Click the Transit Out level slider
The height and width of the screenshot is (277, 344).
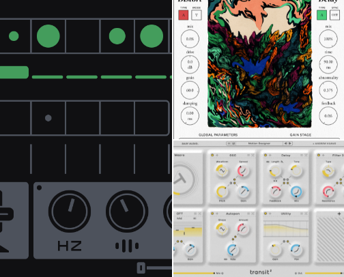click(x=324, y=273)
